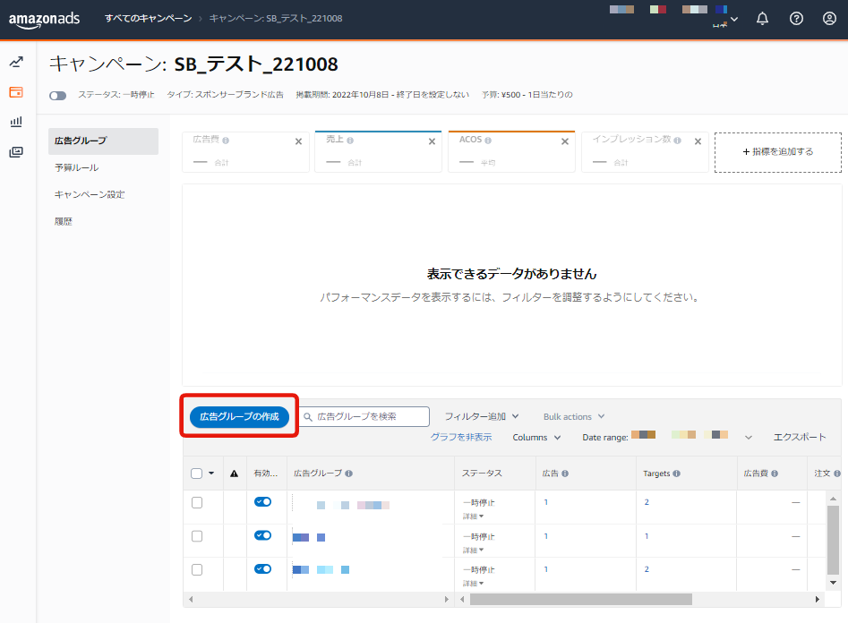
Task: Click the グラフを非表示 link
Action: click(x=460, y=438)
